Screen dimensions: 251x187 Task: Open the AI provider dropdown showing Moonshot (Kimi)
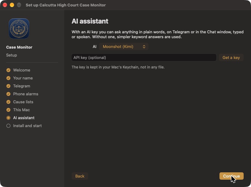(x=124, y=46)
